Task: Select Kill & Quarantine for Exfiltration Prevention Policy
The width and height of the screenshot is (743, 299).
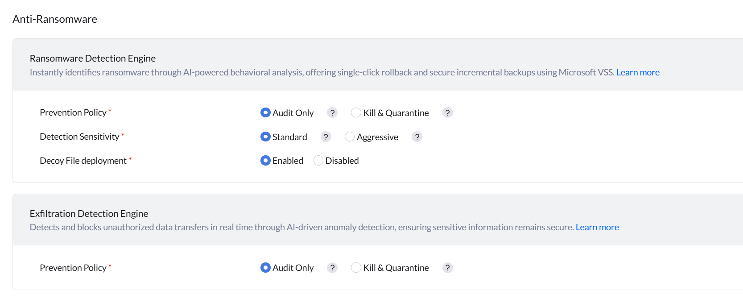Action: (356, 268)
